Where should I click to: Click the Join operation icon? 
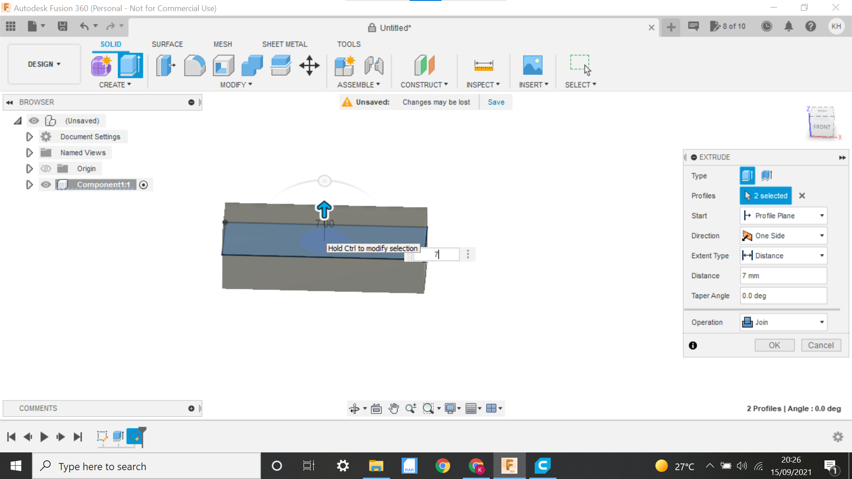[x=748, y=322]
